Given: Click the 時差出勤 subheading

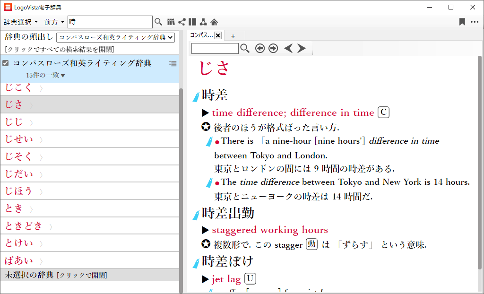Looking at the screenshot, I should click(x=228, y=213).
